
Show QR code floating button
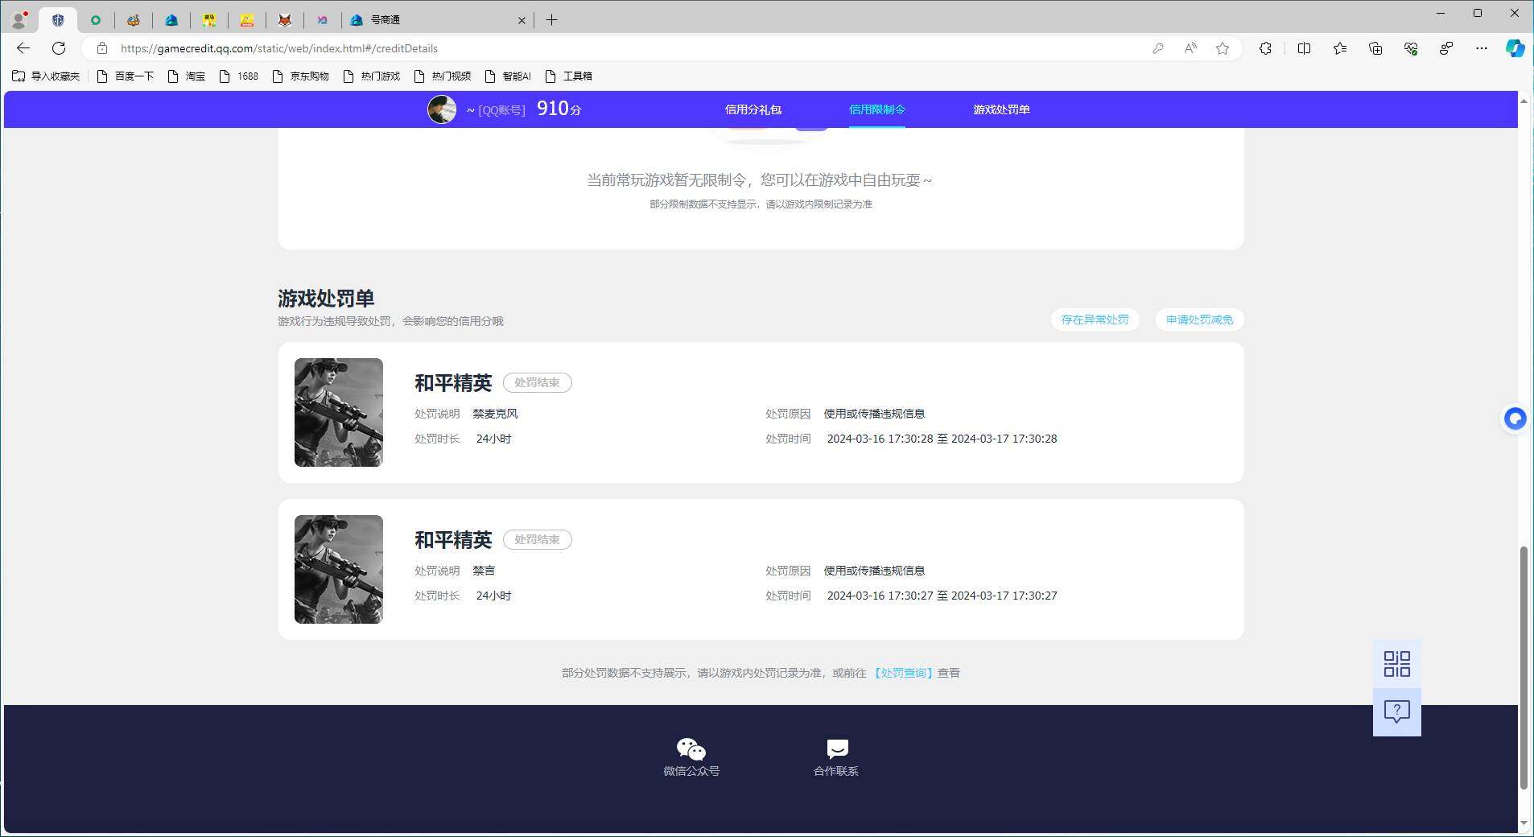click(1396, 664)
